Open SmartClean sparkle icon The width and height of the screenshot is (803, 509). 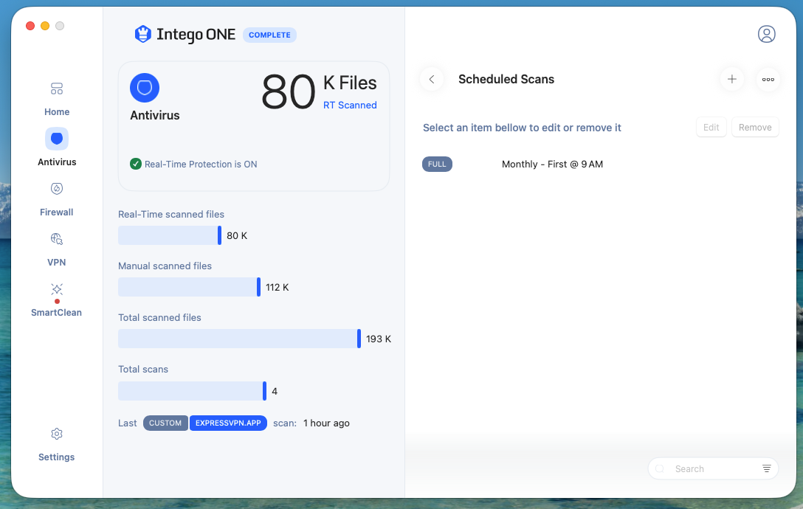pyautogui.click(x=57, y=289)
